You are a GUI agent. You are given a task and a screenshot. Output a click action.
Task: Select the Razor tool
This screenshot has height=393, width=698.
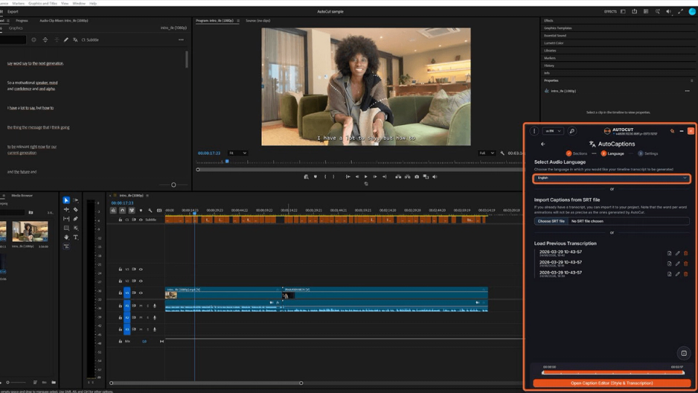(76, 210)
